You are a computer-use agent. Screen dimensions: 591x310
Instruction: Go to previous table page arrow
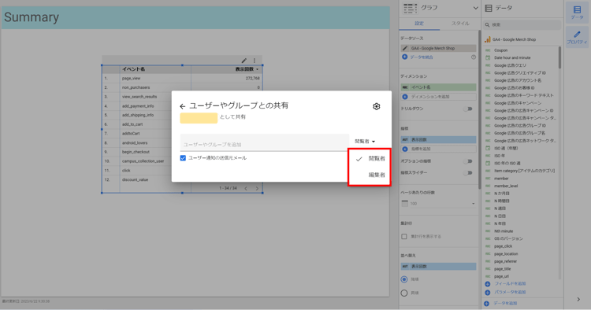click(246, 188)
